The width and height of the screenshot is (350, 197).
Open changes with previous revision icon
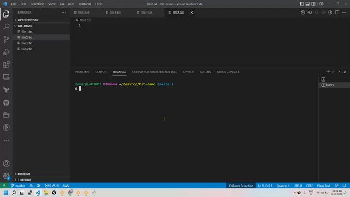(310, 13)
